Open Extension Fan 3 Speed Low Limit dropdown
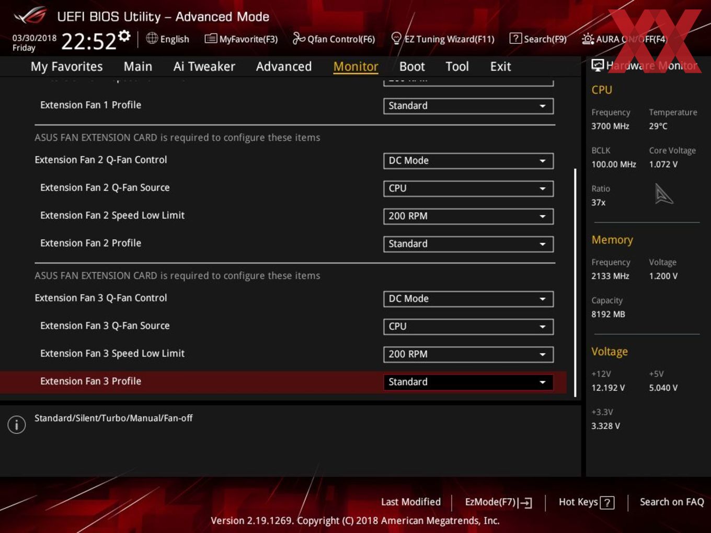This screenshot has height=533, width=711. (468, 354)
